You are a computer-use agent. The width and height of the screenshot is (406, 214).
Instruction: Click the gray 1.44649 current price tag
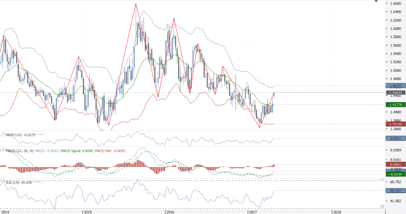coord(396,92)
